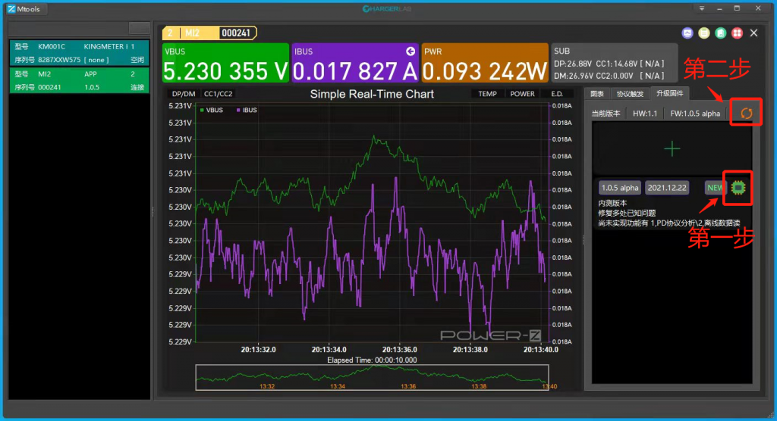This screenshot has width=777, height=421.
Task: Toggle the DP/DM chart series
Action: pyautogui.click(x=183, y=94)
